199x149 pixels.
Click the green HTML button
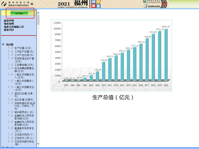[19, 13]
